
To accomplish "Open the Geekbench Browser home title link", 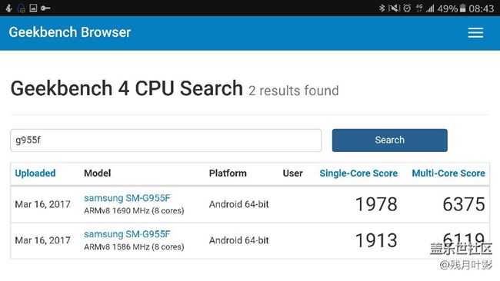I will [70, 32].
